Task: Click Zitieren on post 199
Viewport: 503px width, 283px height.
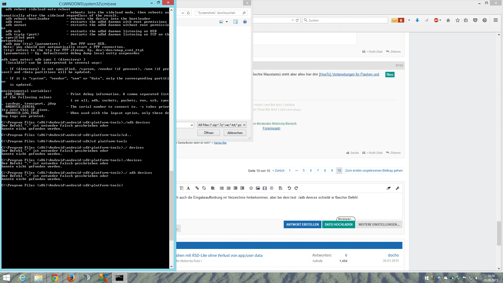Action: (x=393, y=153)
